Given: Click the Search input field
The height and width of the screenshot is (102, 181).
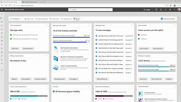Looking at the screenshot, I should click(x=90, y=10).
